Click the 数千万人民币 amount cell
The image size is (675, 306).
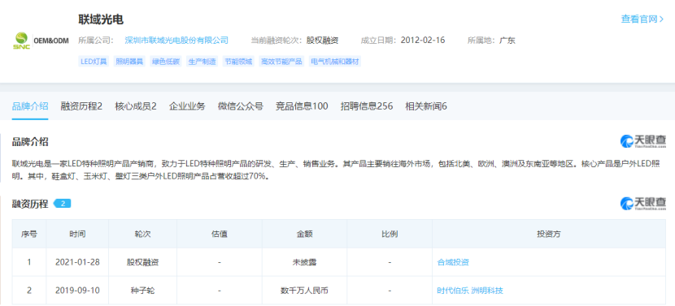pos(304,291)
